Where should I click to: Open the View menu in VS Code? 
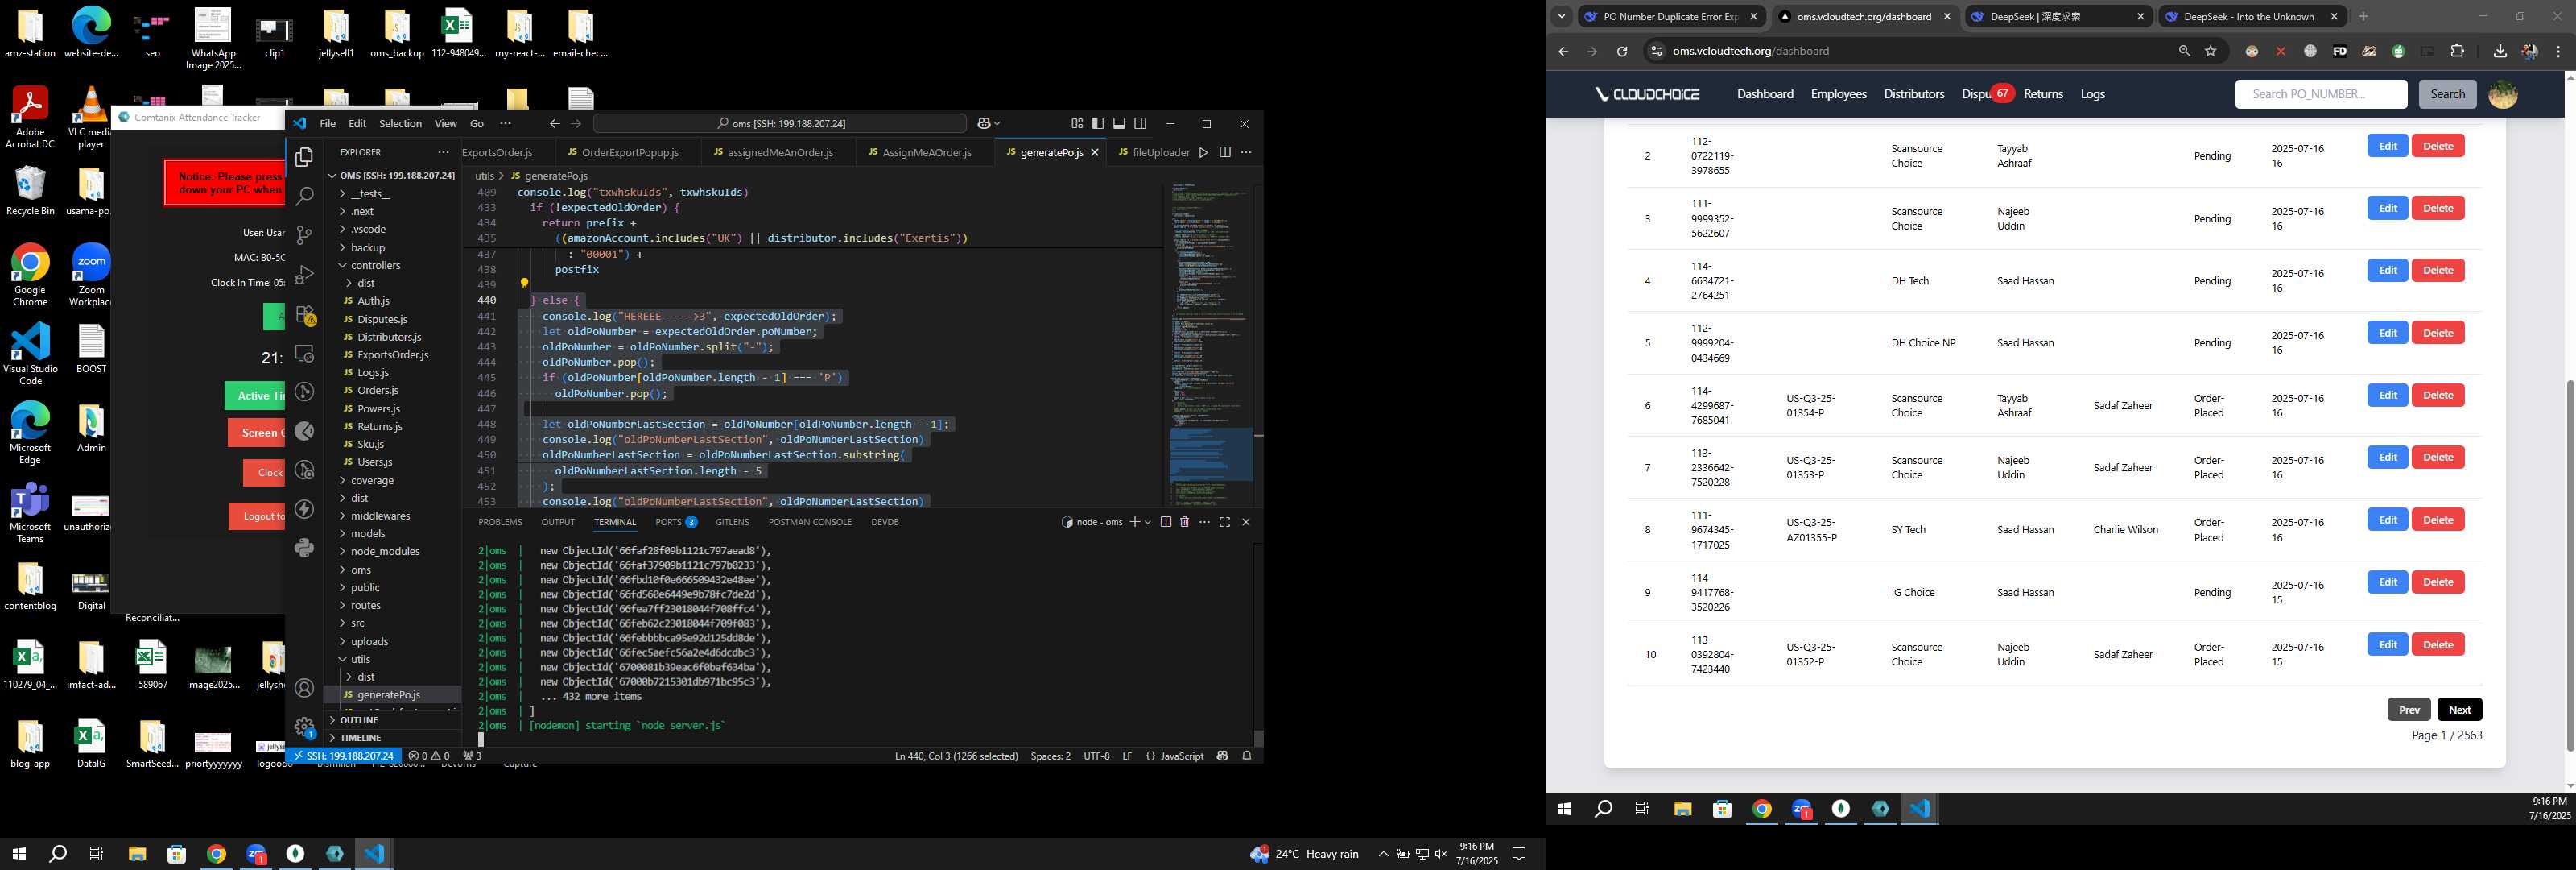[x=445, y=123]
